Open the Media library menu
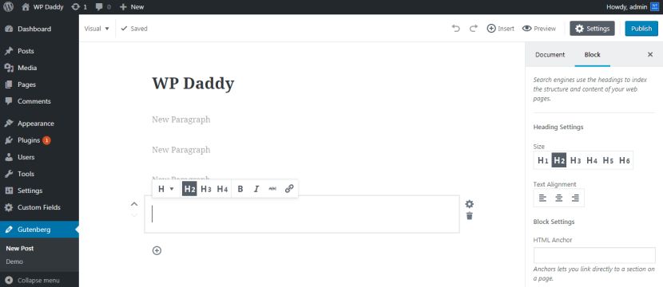 [x=39, y=68]
